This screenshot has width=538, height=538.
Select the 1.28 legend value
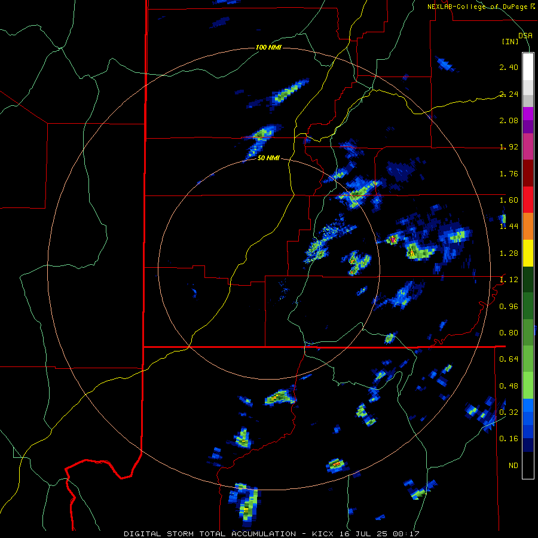click(509, 253)
